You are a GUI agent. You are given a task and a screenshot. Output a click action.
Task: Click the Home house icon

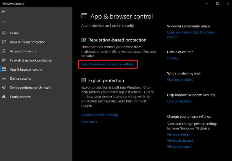(4, 33)
